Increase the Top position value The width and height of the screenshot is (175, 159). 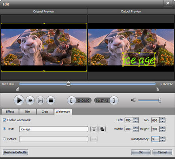point(162,119)
